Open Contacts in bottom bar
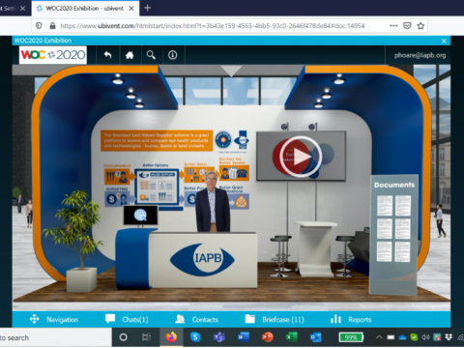 coord(196,319)
